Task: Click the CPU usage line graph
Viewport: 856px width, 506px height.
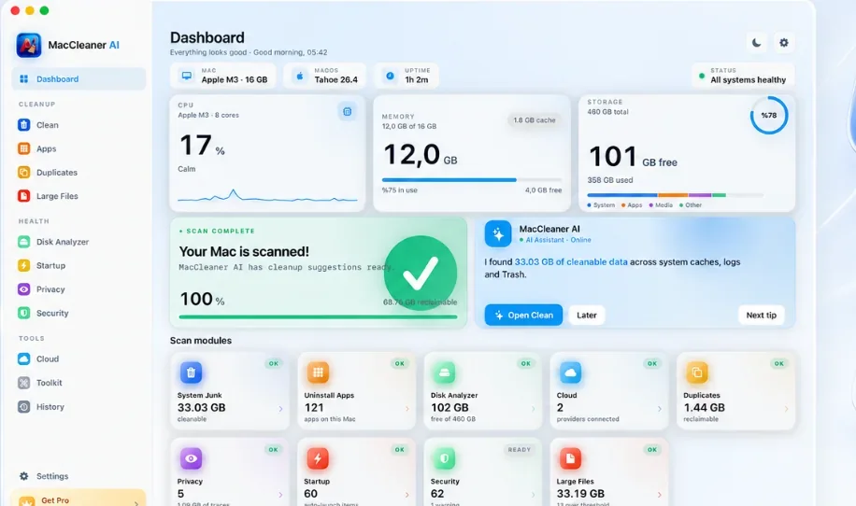Action: pyautogui.click(x=267, y=196)
